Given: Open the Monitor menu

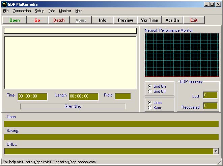Looking at the screenshot, I should tap(65, 11).
